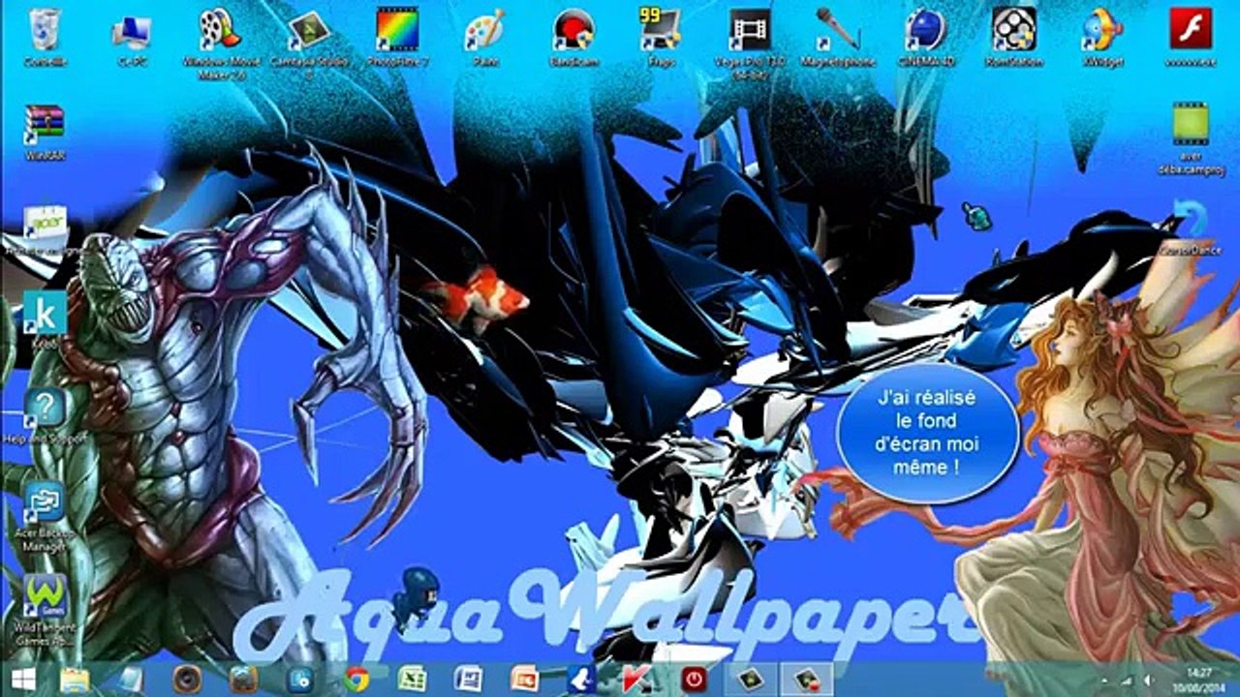1240x697 pixels.
Task: Open the WinRAR desktop icon
Action: pyautogui.click(x=45, y=132)
